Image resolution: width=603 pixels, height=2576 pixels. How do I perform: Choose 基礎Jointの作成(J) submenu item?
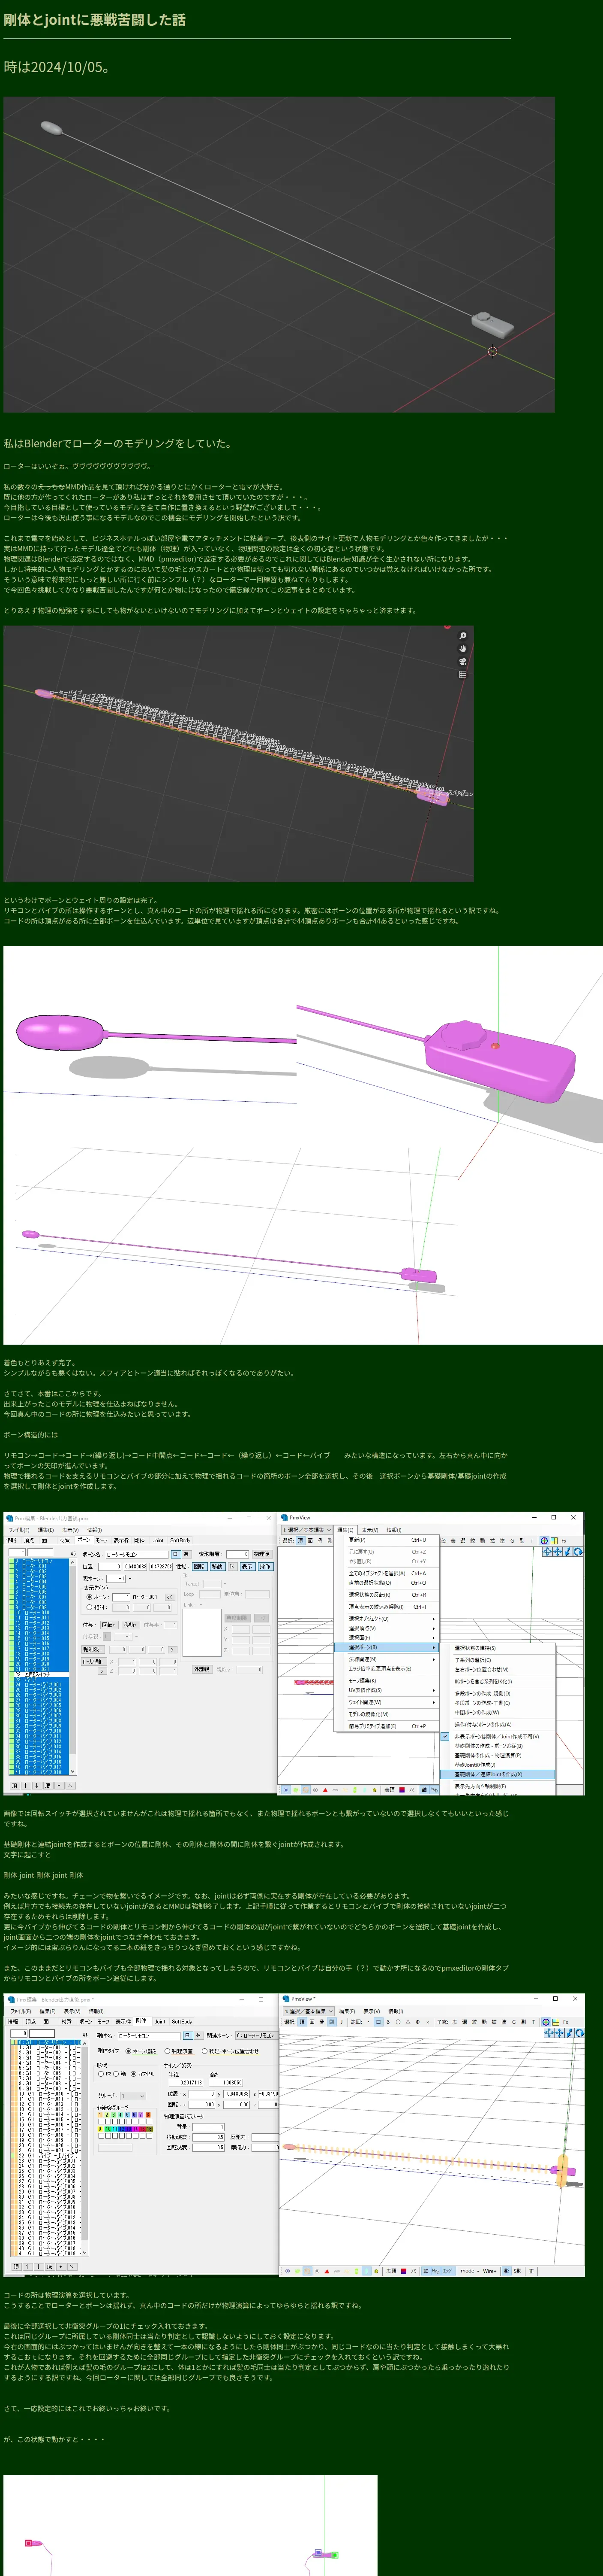coord(496,1765)
